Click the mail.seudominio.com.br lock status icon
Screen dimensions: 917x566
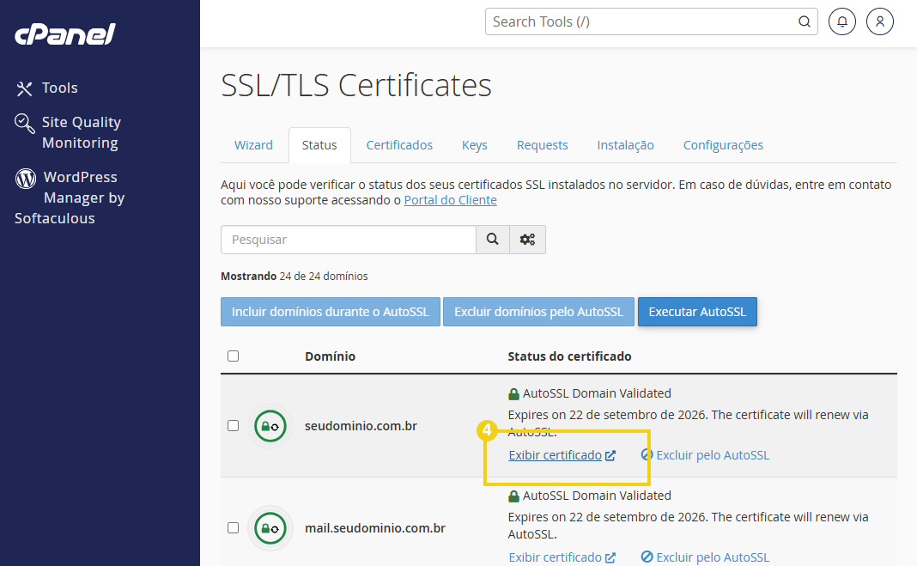coord(270,528)
